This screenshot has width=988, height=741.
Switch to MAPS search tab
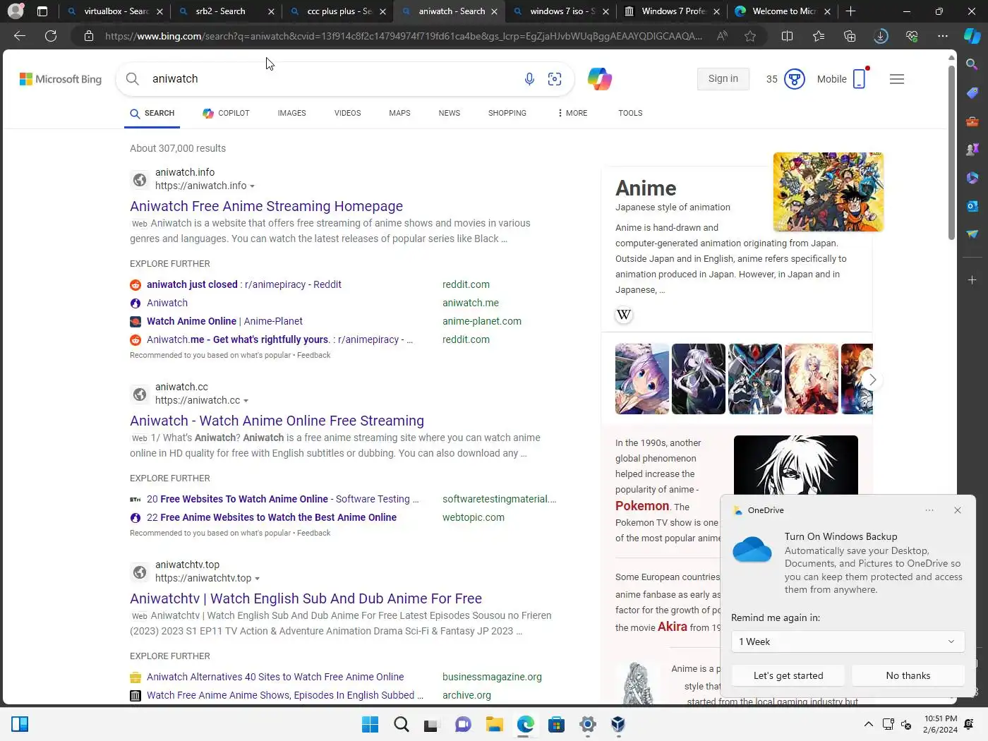point(399,113)
